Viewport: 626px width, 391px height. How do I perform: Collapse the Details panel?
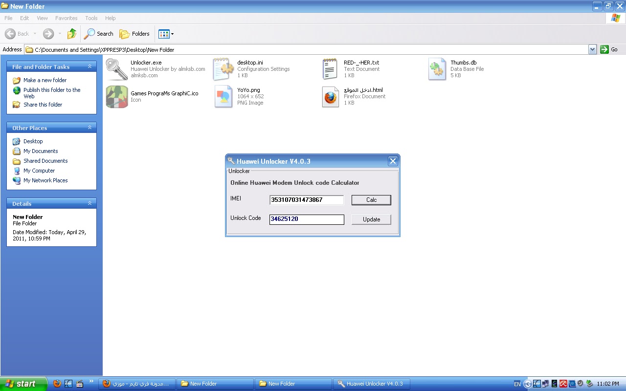[89, 203]
